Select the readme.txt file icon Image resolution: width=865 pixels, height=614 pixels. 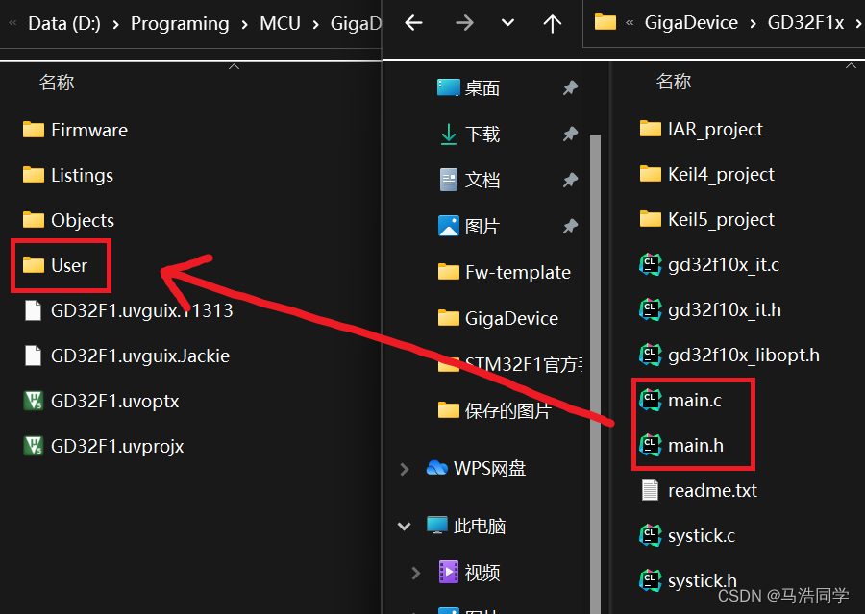click(651, 490)
